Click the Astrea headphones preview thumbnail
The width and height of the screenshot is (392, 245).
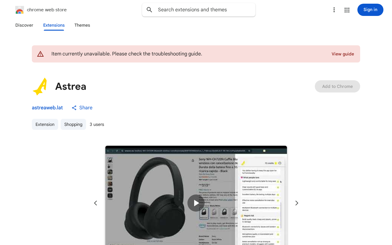(x=196, y=195)
